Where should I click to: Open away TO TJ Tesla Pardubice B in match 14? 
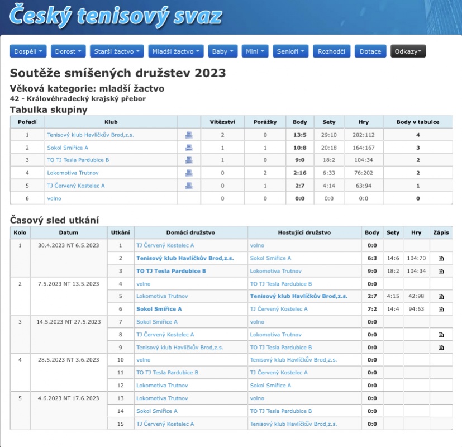tap(281, 411)
